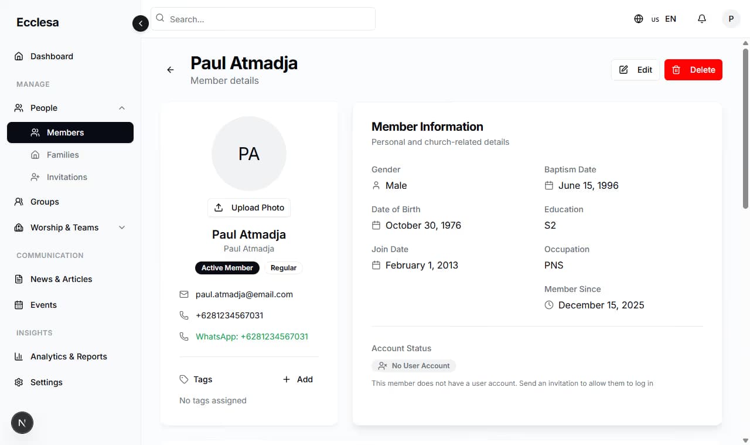Collapse the sidebar with the chevron button
750x445 pixels.
[x=141, y=23]
